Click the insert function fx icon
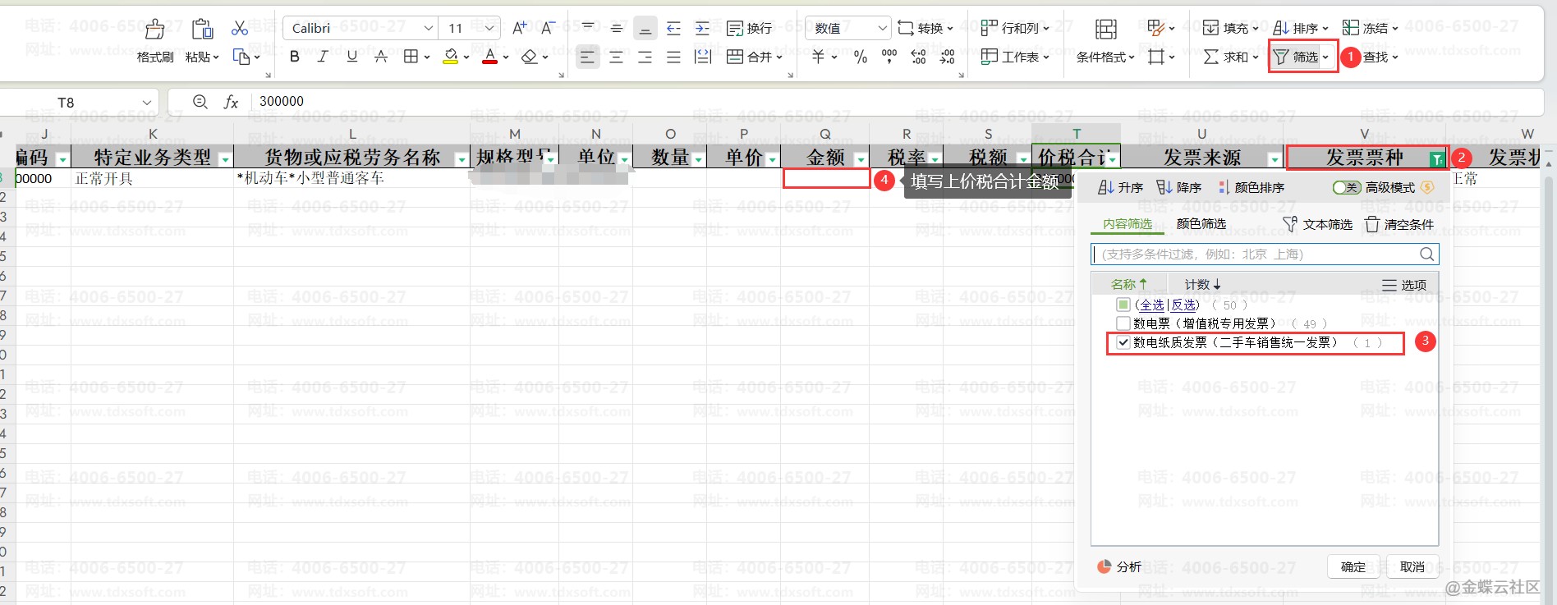This screenshot has height=605, width=1557. 232,102
